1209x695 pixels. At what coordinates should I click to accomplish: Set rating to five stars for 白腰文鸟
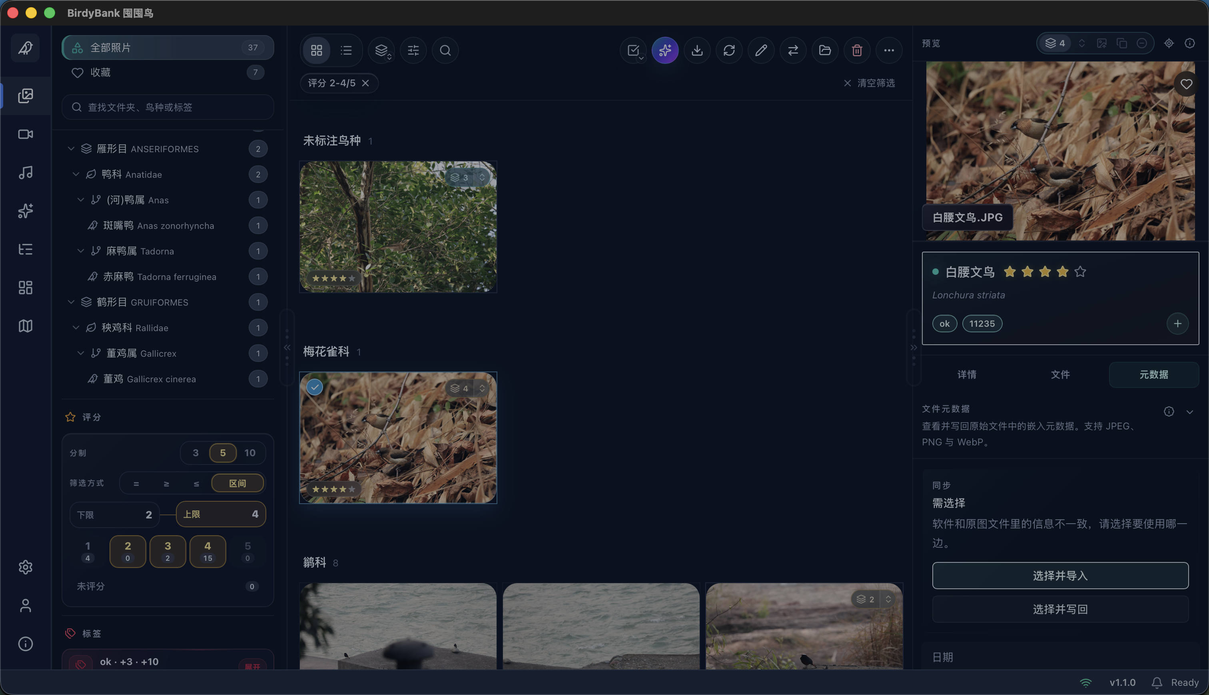pos(1080,272)
